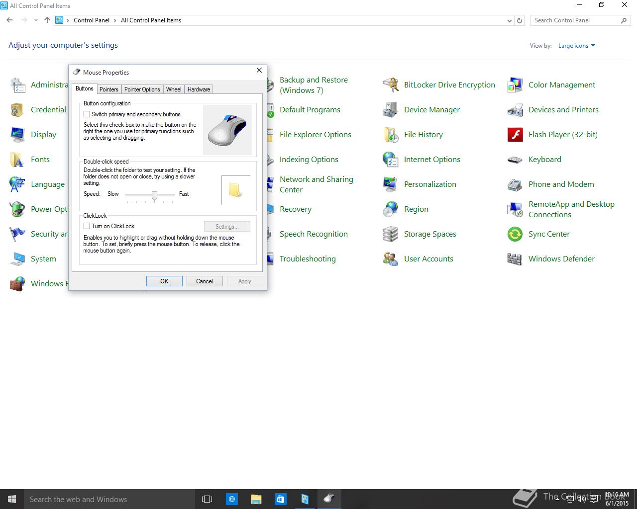Screen dimensions: 637x509
Task: Open the View by Large icons dropdown
Action: point(576,46)
